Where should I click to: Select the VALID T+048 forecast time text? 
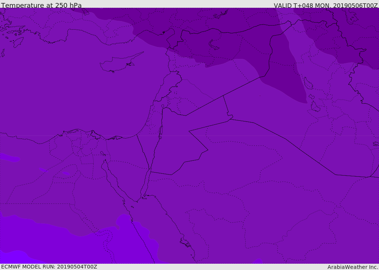click(x=325, y=6)
